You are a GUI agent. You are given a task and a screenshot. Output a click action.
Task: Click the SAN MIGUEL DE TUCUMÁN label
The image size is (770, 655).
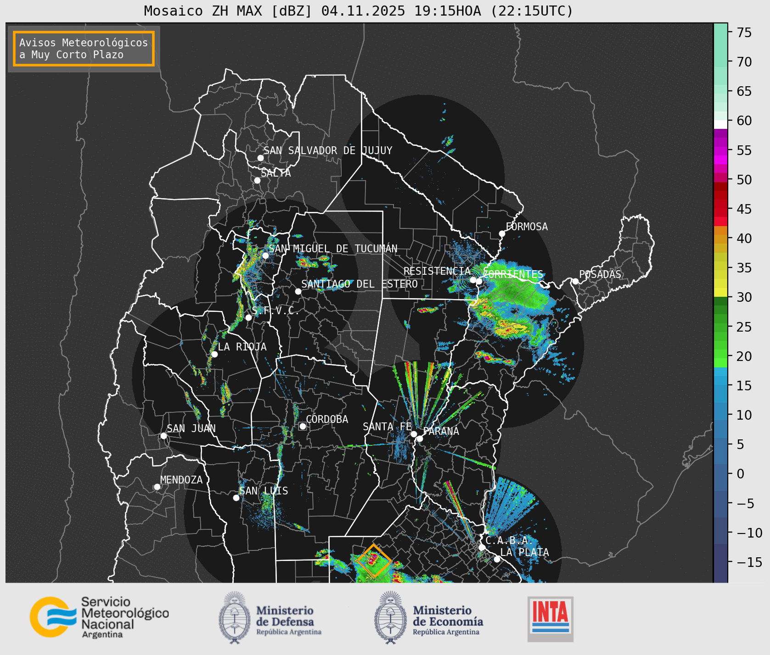pos(333,249)
